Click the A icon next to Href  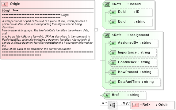(107, 95)
